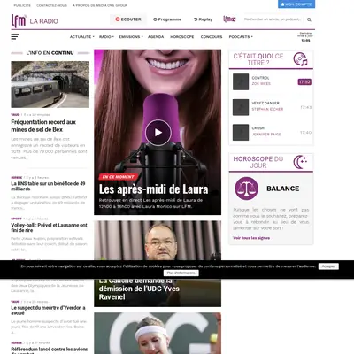Expand the Actualité dropdown menu

81,37
